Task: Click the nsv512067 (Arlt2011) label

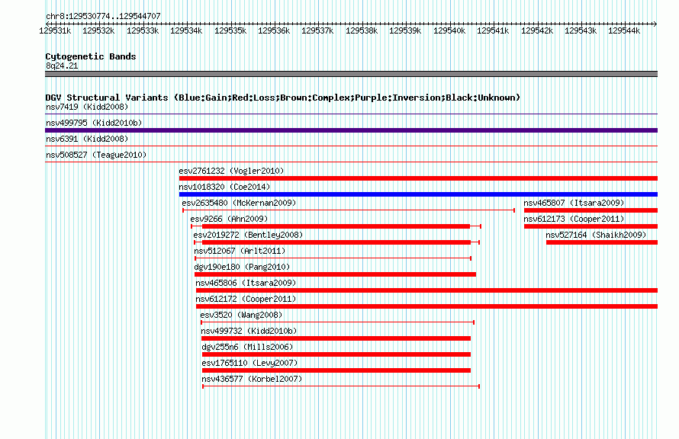Action: (x=240, y=251)
